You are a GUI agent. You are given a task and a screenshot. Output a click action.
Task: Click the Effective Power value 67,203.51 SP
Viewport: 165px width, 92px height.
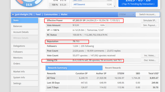(x=79, y=20)
